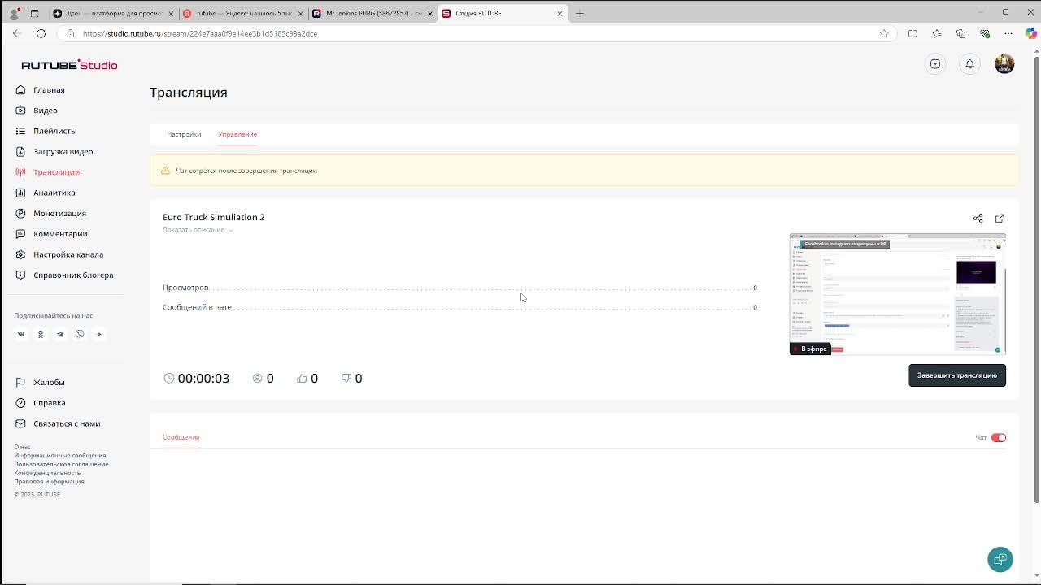Image resolution: width=1041 pixels, height=585 pixels.
Task: Open the user profile avatar
Action: pyautogui.click(x=1004, y=64)
